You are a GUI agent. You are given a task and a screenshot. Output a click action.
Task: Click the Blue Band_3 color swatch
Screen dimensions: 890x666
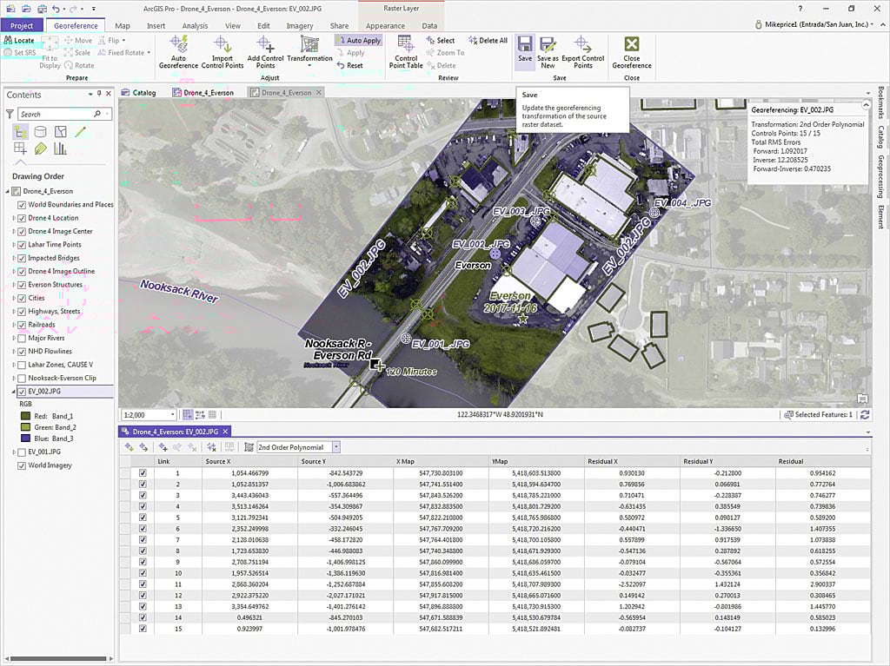coord(25,438)
